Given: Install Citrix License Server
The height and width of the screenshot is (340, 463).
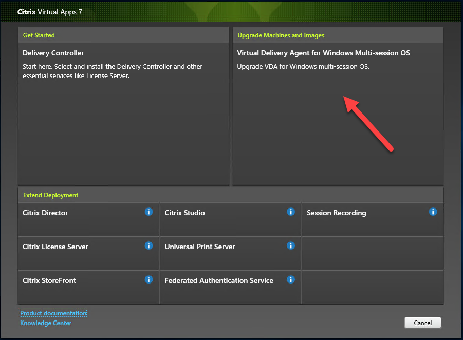Looking at the screenshot, I should click(x=55, y=247).
